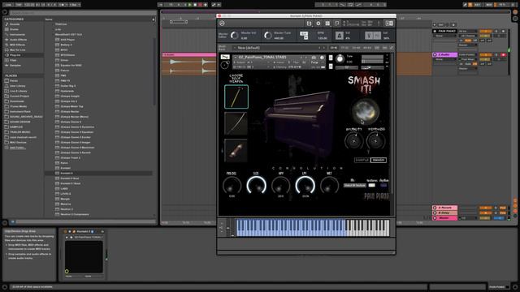The width and height of the screenshot is (520, 292).
Task: Open Kontakt settings gear icon
Action: click(x=318, y=24)
